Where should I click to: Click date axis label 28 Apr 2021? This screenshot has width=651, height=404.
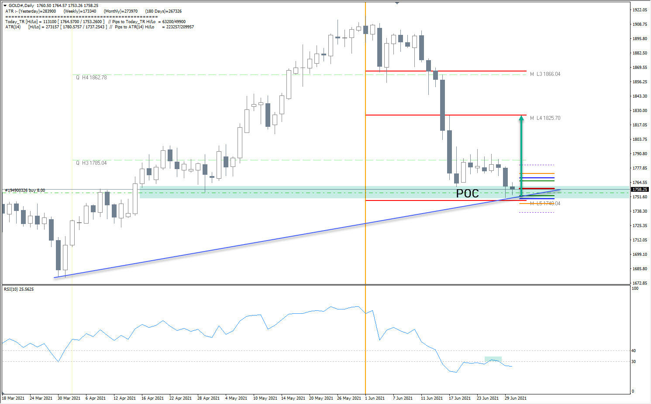[x=208, y=398]
